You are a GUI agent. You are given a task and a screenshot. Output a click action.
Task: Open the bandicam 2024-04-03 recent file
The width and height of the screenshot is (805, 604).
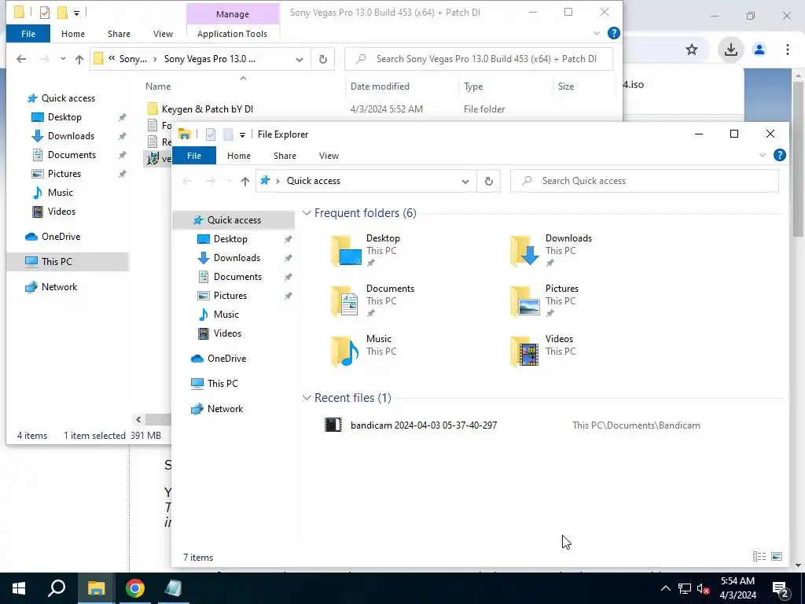tap(424, 425)
